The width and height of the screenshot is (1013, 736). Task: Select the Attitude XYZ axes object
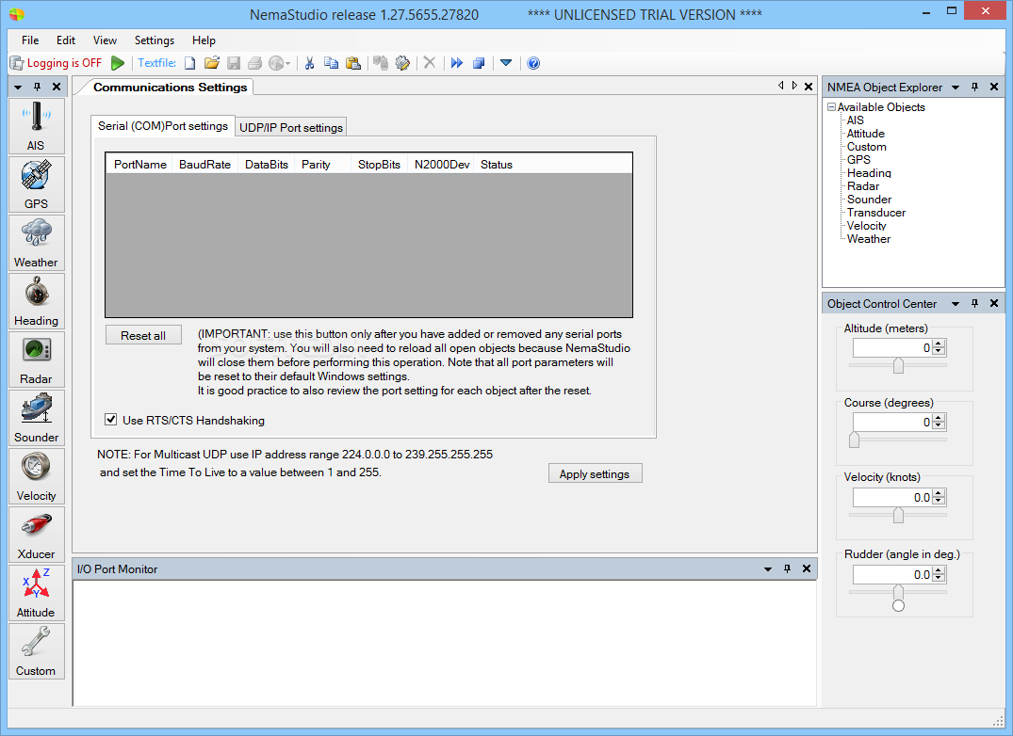[36, 594]
